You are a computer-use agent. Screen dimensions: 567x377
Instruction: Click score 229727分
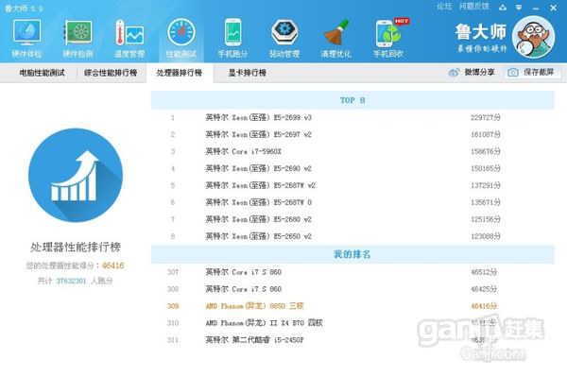click(486, 117)
